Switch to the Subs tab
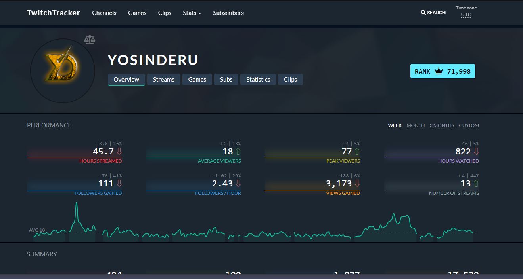This screenshot has width=523, height=279. pyautogui.click(x=226, y=79)
